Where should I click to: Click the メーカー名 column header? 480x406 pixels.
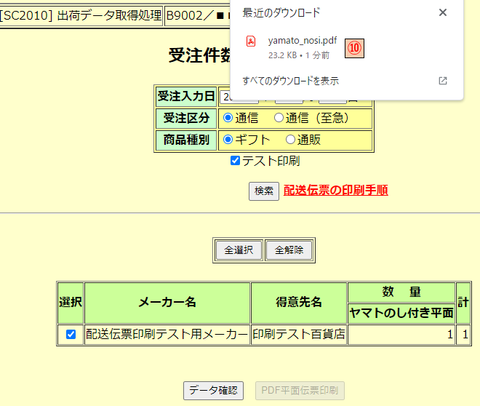click(x=167, y=303)
